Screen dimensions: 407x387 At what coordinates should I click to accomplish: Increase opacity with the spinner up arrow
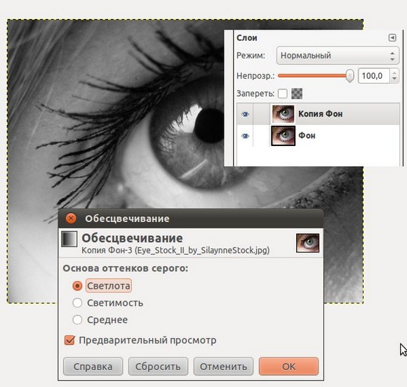pyautogui.click(x=394, y=72)
